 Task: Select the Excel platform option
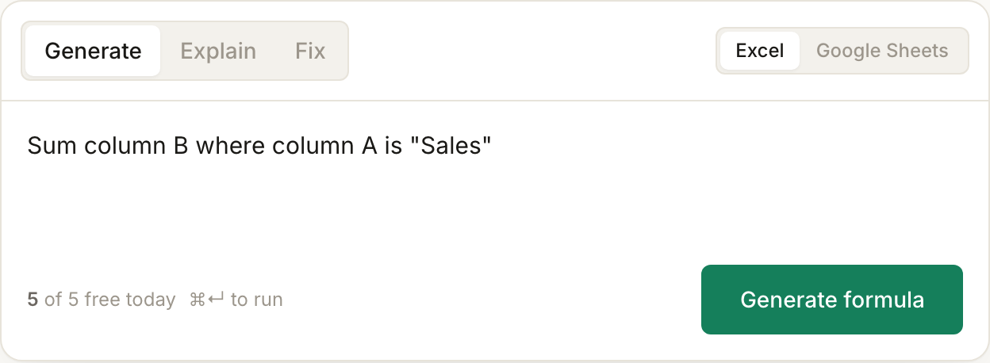(760, 51)
